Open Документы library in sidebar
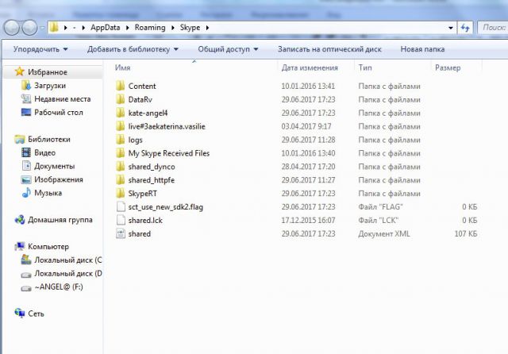Screen dimensions: 508x354 pyautogui.click(x=55, y=166)
